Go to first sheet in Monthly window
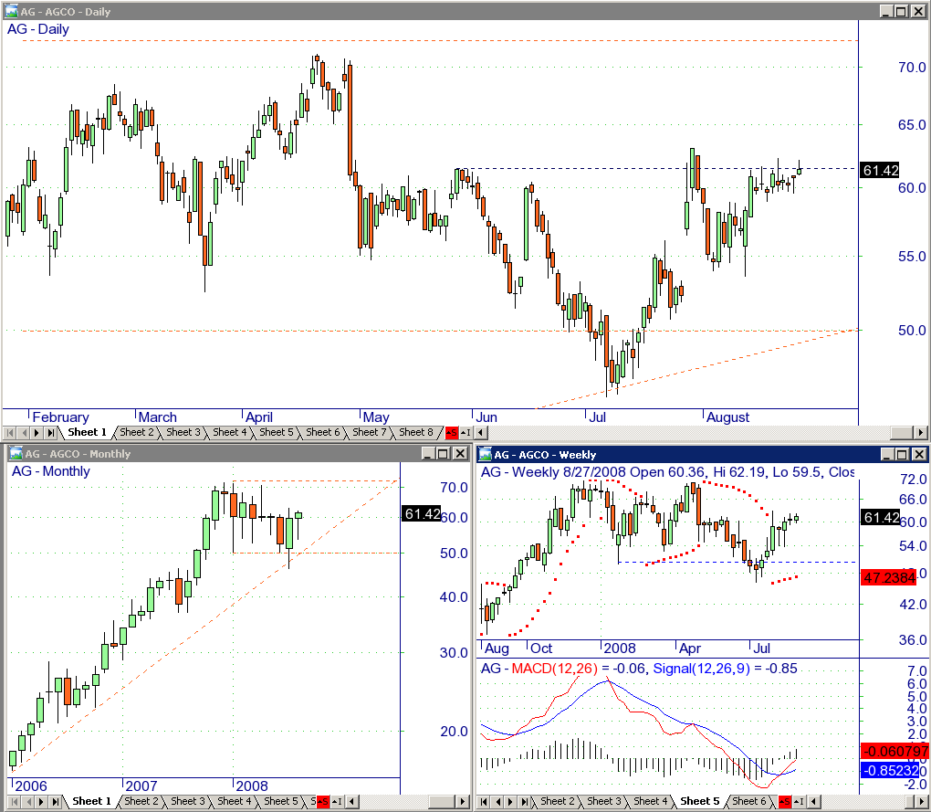The height and width of the screenshot is (812, 931). [x=15, y=802]
